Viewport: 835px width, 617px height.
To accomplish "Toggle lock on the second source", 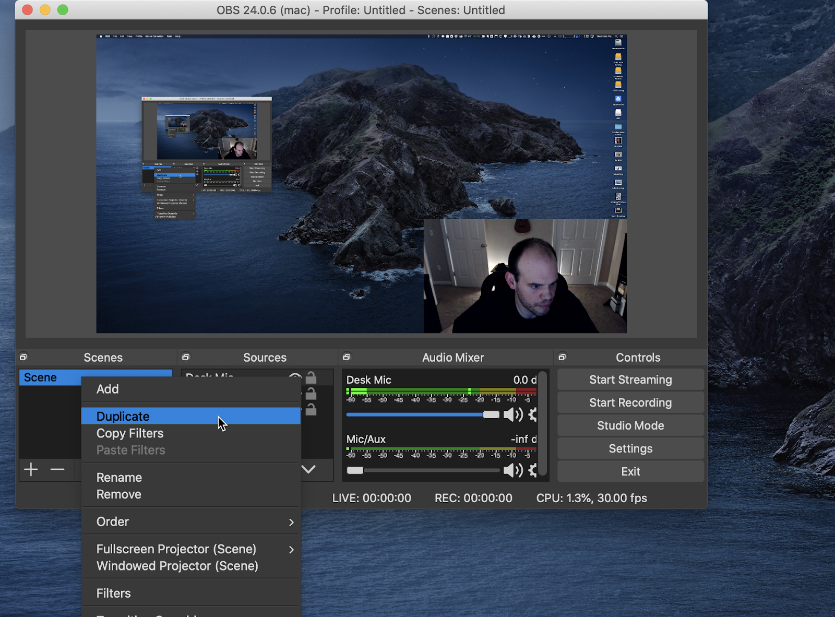I will (311, 394).
